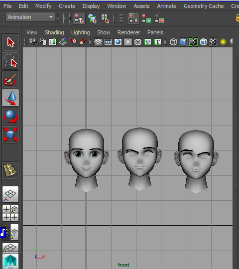Open the Select Camera icon
Viewport: 239px width, 269px height.
point(32,42)
